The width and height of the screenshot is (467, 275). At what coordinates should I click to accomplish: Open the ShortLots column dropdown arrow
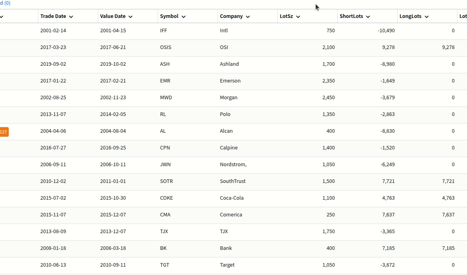[368, 17]
